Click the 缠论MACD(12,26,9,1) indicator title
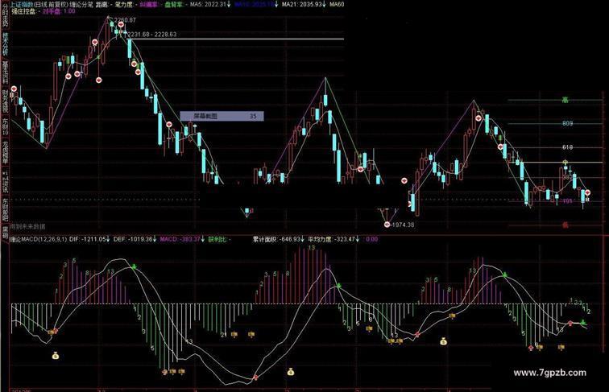 (x=39, y=239)
